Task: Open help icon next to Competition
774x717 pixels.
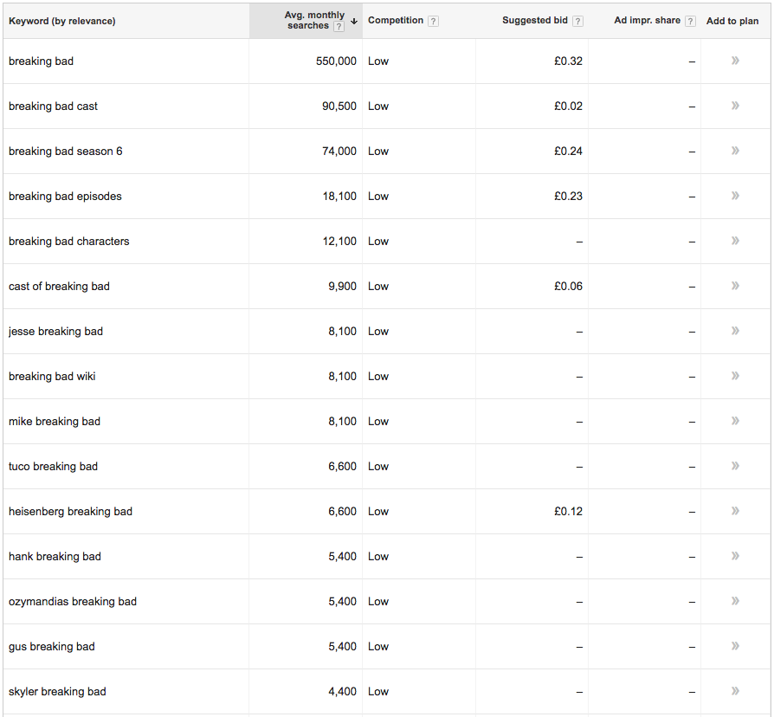Action: coord(433,22)
